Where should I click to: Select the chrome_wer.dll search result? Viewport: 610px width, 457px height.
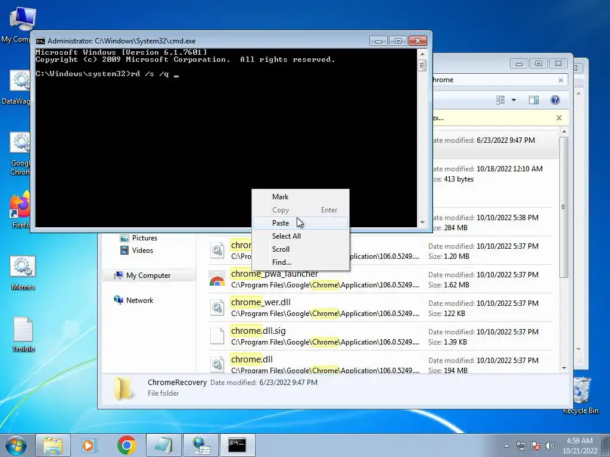380,308
